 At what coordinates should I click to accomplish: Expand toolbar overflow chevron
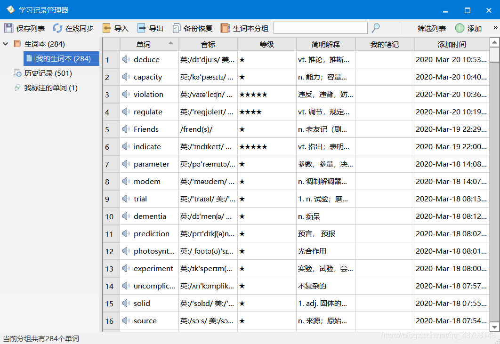(x=495, y=28)
